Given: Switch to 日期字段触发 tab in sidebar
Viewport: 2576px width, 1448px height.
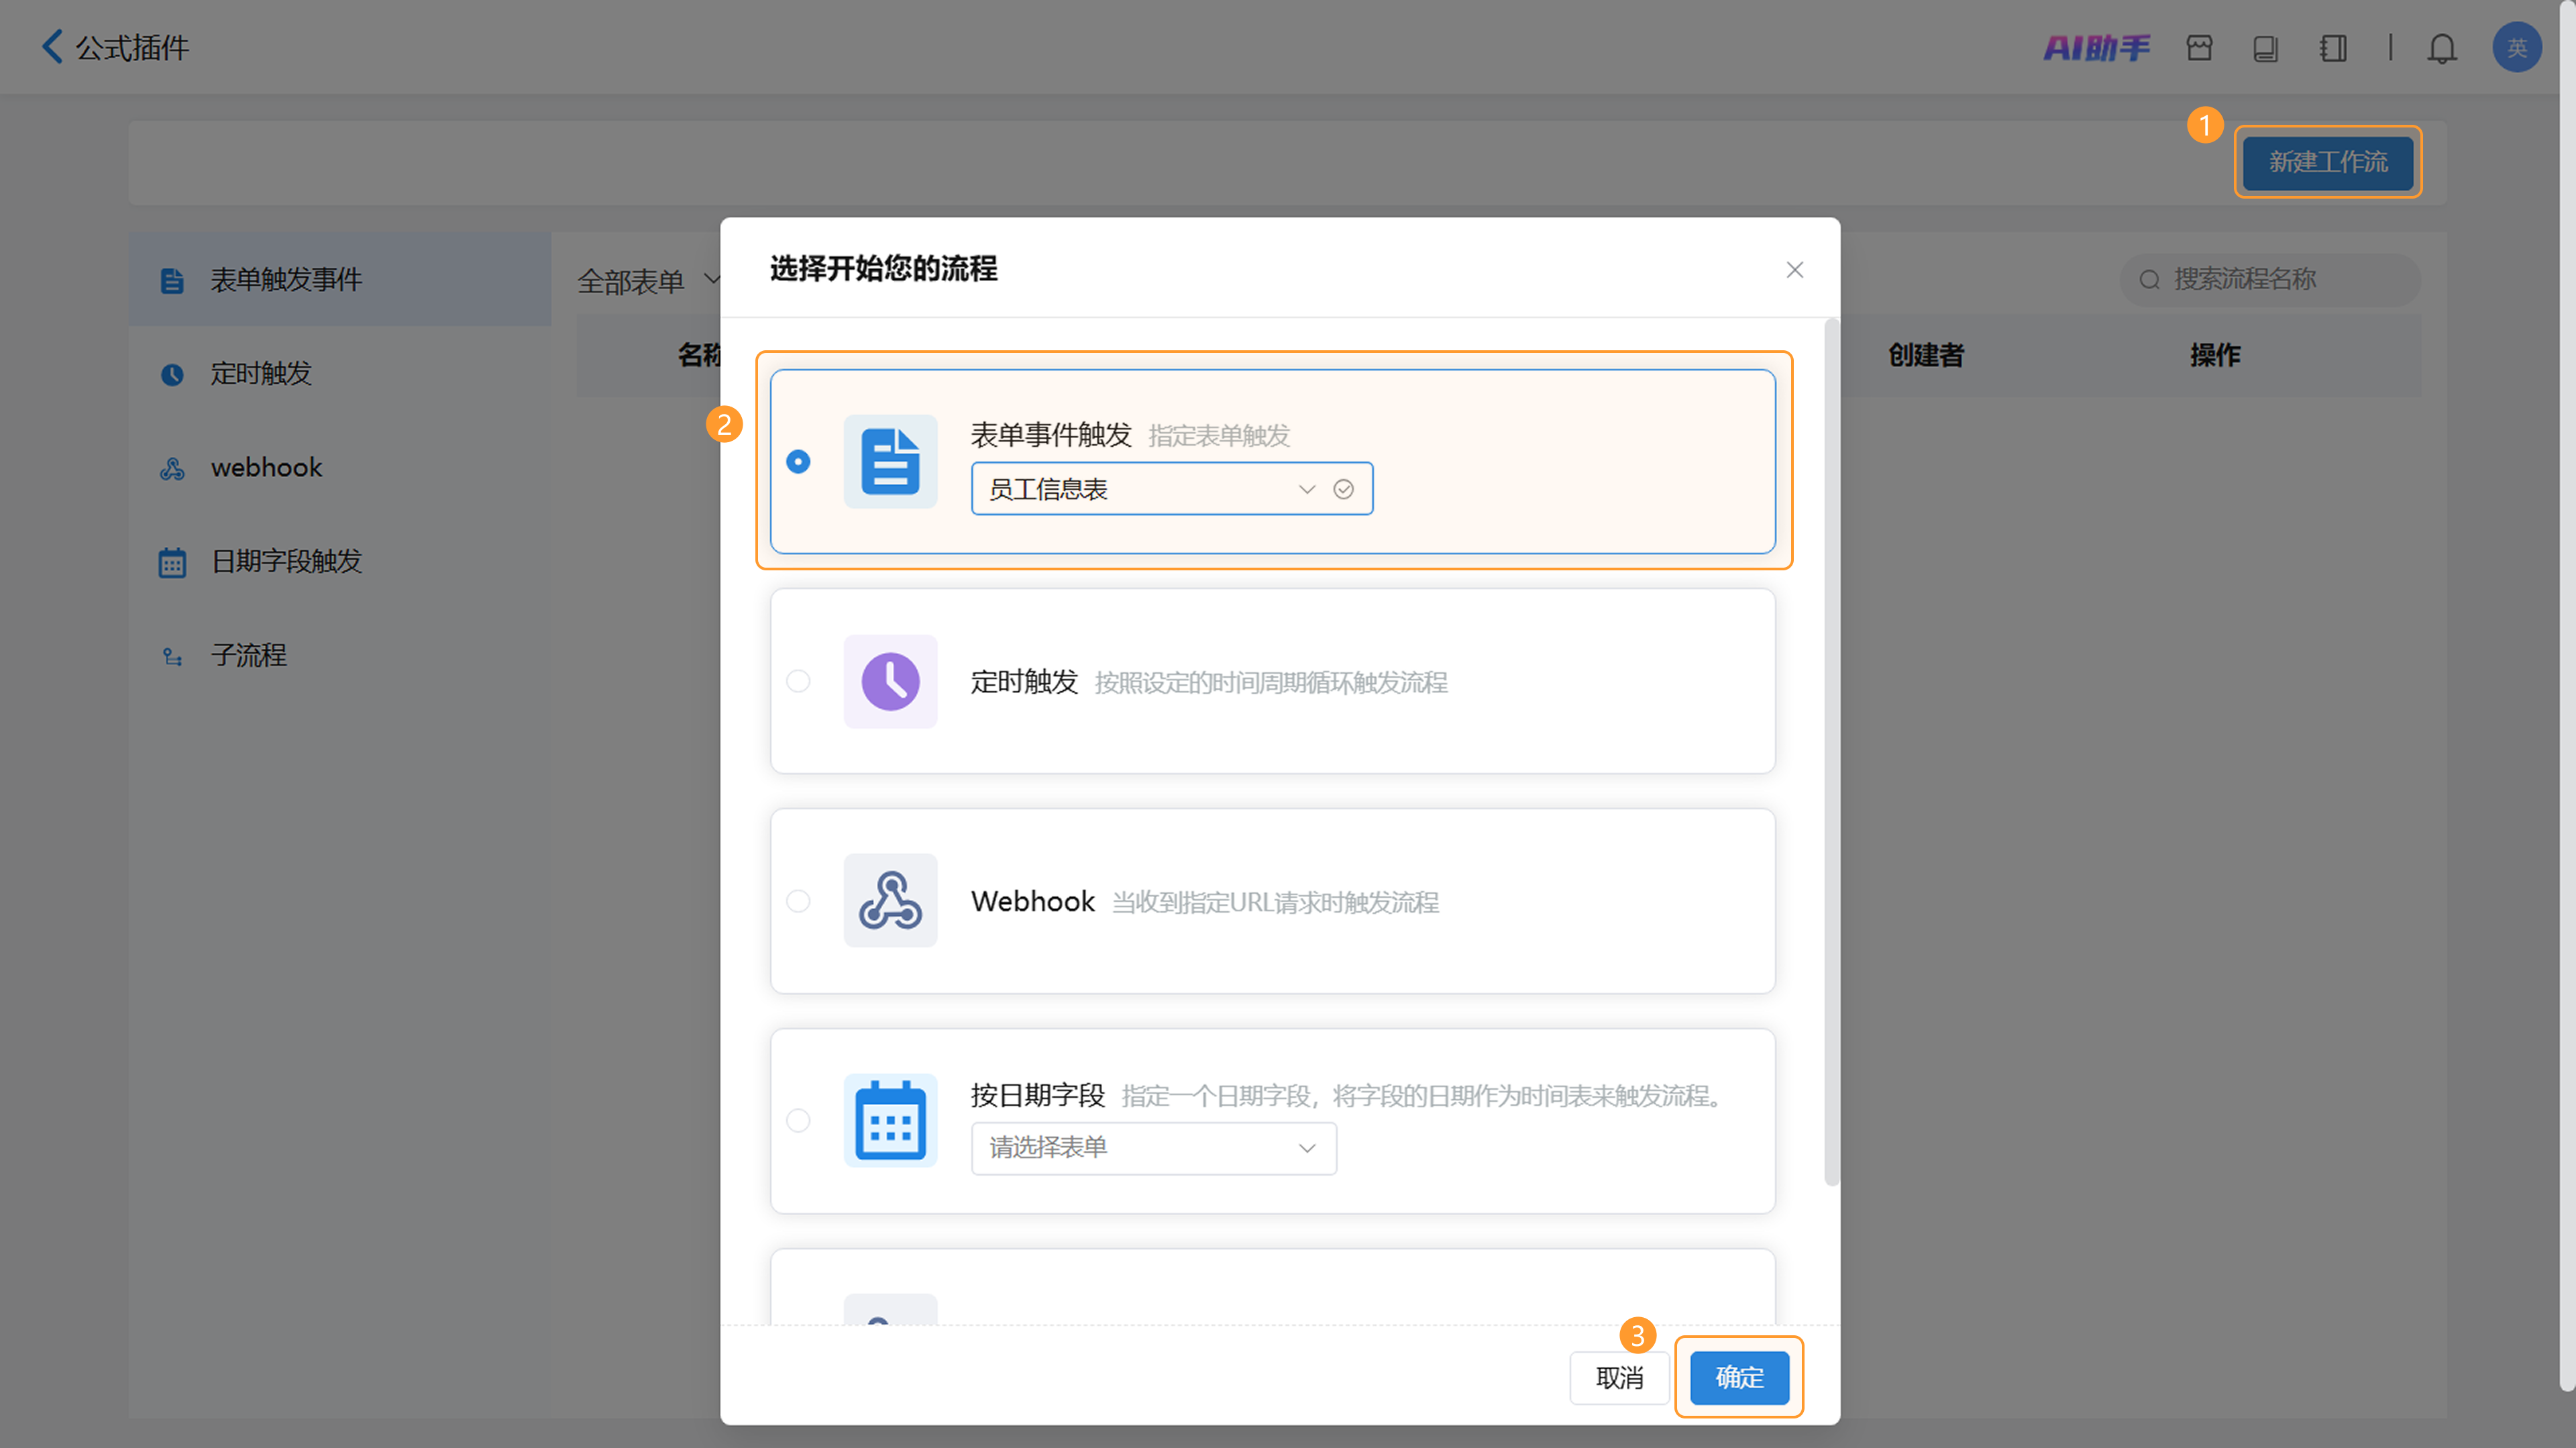Looking at the screenshot, I should (x=340, y=562).
